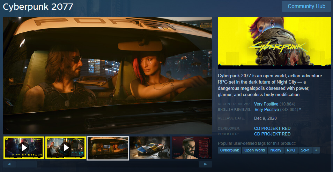Click the asterisk after English reviews count
Image resolution: width=333 pixels, height=172 pixels.
coord(300,110)
